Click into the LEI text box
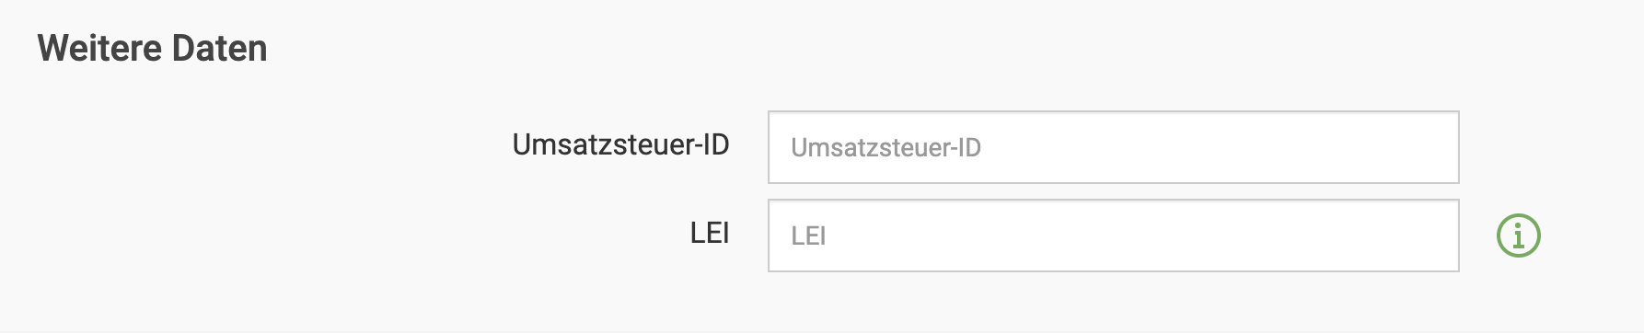1644x333 pixels. tap(1114, 235)
